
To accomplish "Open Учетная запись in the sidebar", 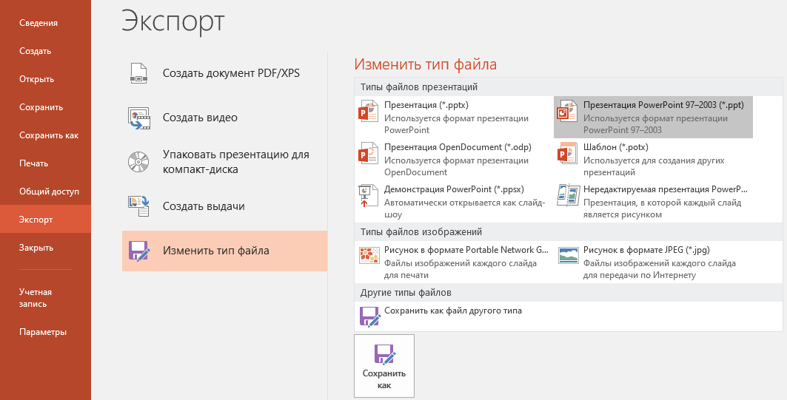I will (34, 297).
